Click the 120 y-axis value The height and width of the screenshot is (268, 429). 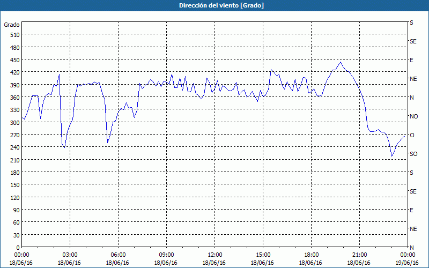[16, 198]
